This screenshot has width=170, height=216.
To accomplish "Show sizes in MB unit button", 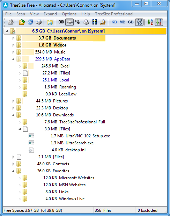I will 122,22.
